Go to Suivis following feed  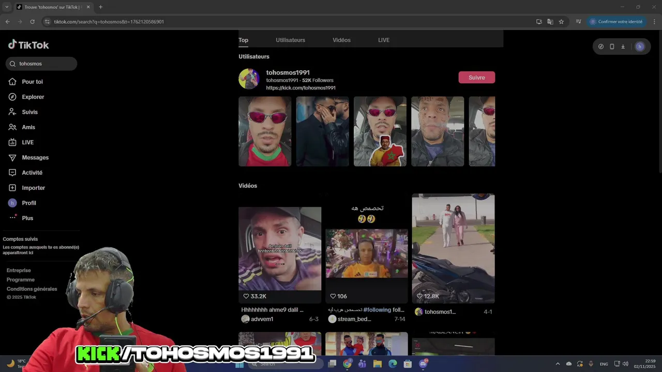[x=29, y=112]
